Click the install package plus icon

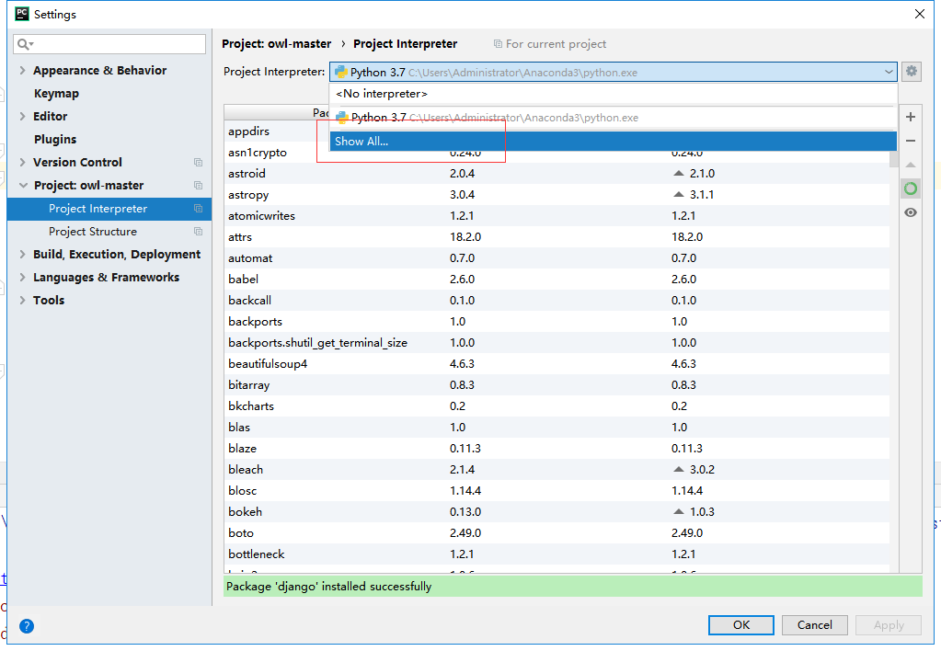910,117
